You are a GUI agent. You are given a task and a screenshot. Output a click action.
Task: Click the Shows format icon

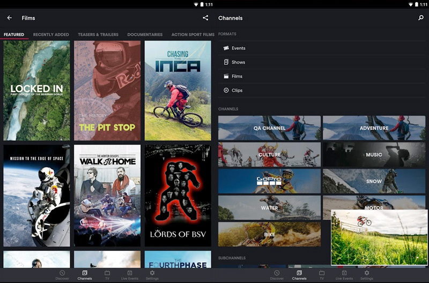(x=226, y=62)
